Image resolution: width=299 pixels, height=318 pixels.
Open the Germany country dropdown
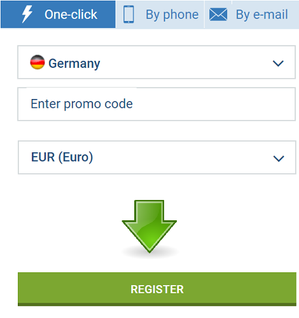coord(156,62)
